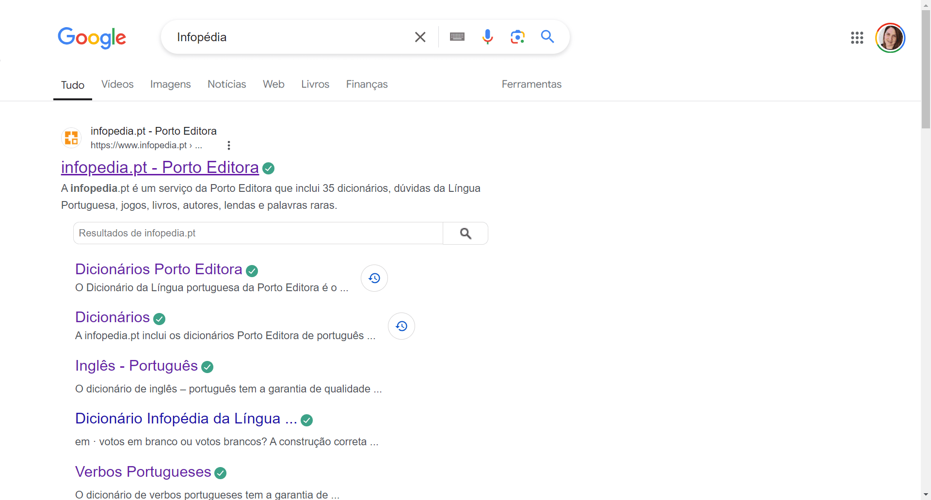Click the verified badge next to infopedia.pt title
The width and height of the screenshot is (931, 500).
[268, 168]
